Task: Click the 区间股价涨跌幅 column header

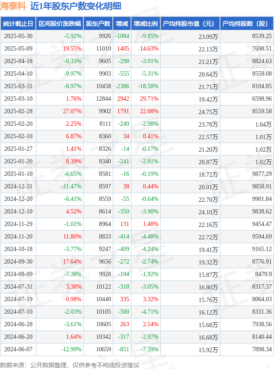Action: click(60, 23)
